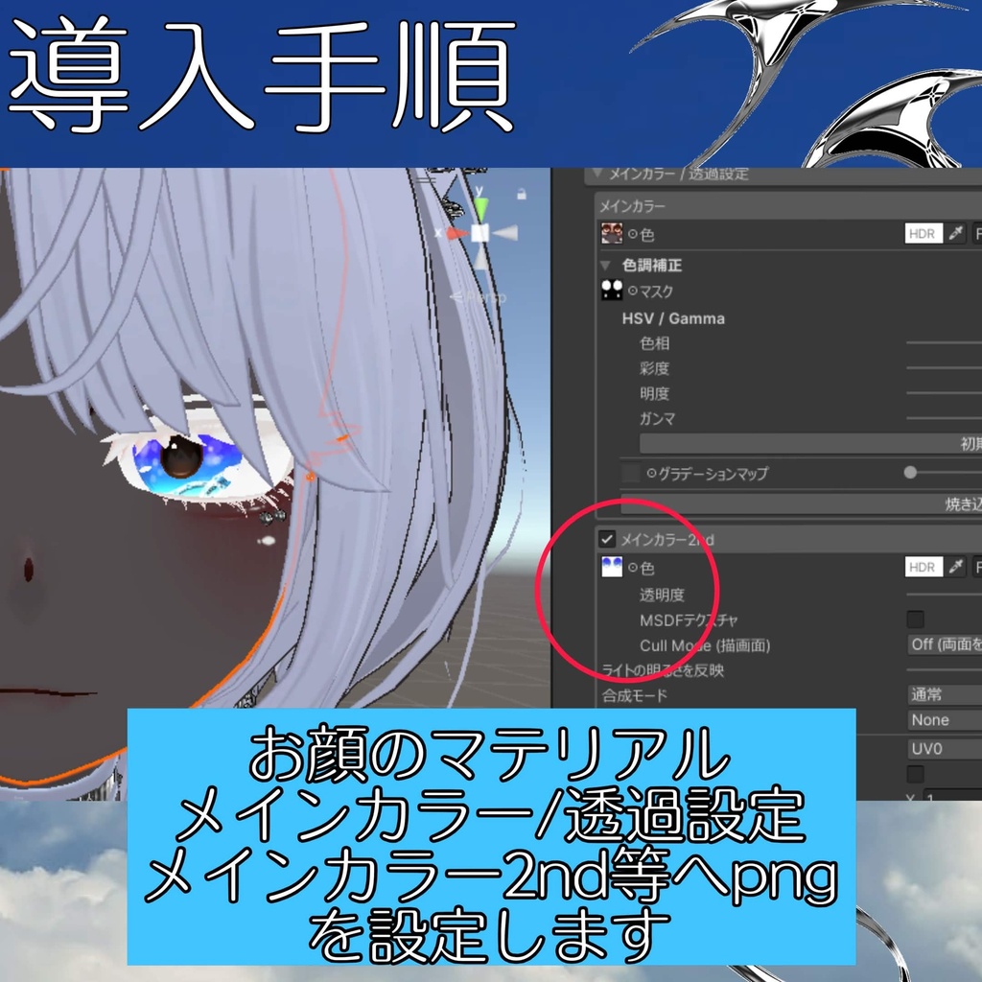Image resolution: width=982 pixels, height=982 pixels.
Task: Pick color with eyedropper in メインカラー2nd row
Action: click(955, 567)
